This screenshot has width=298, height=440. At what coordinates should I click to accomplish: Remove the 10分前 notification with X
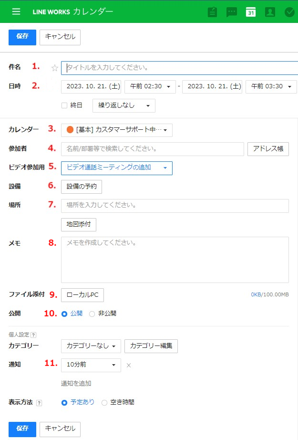click(128, 366)
